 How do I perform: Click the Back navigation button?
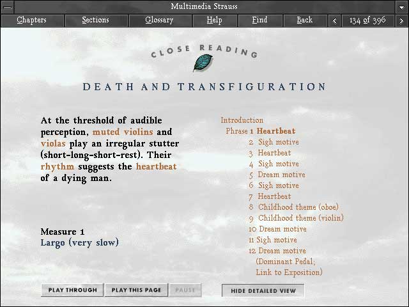coord(305,20)
